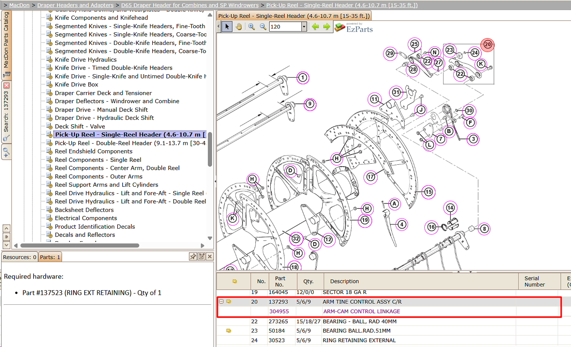Click the tree scroll right arrow
571x347 pixels.
[x=203, y=245]
